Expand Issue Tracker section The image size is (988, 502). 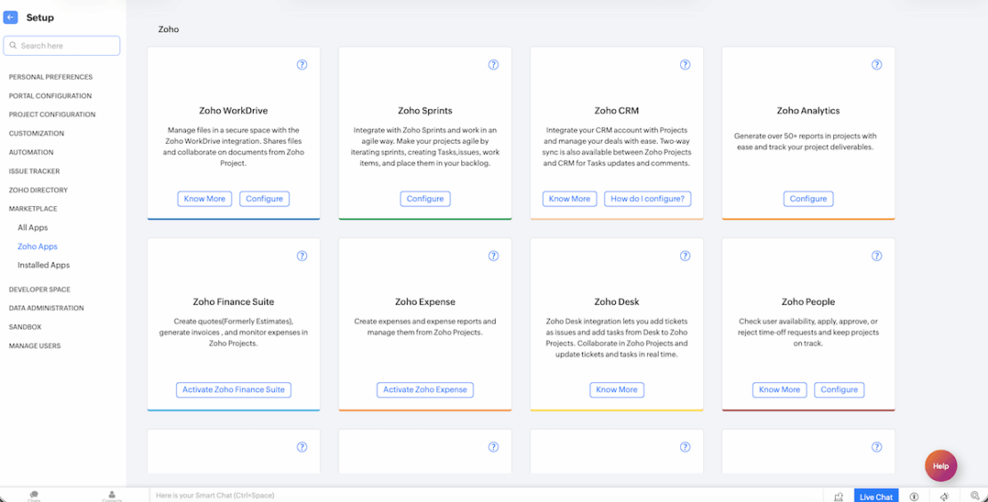coord(34,171)
